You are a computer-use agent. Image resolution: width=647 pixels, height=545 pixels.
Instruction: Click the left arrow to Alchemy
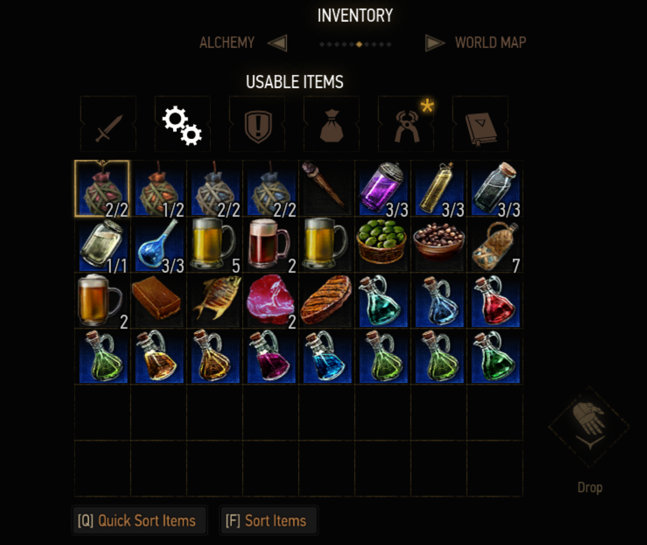point(277,43)
